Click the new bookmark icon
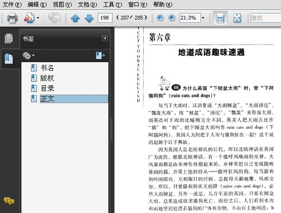This screenshot has height=213, width=281. (x=100, y=56)
